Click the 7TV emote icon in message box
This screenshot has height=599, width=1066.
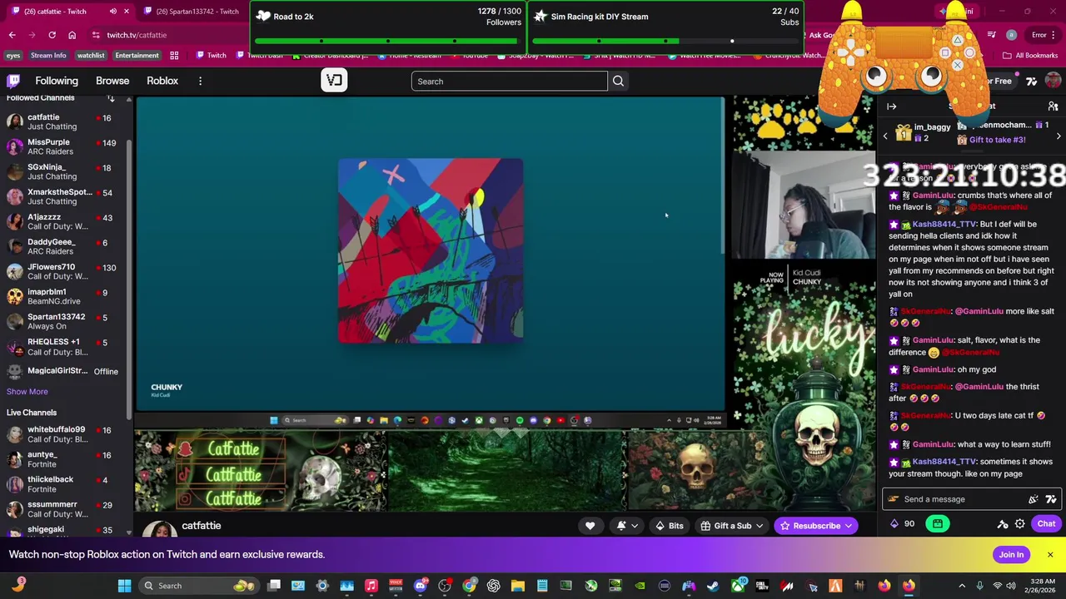click(x=1050, y=499)
